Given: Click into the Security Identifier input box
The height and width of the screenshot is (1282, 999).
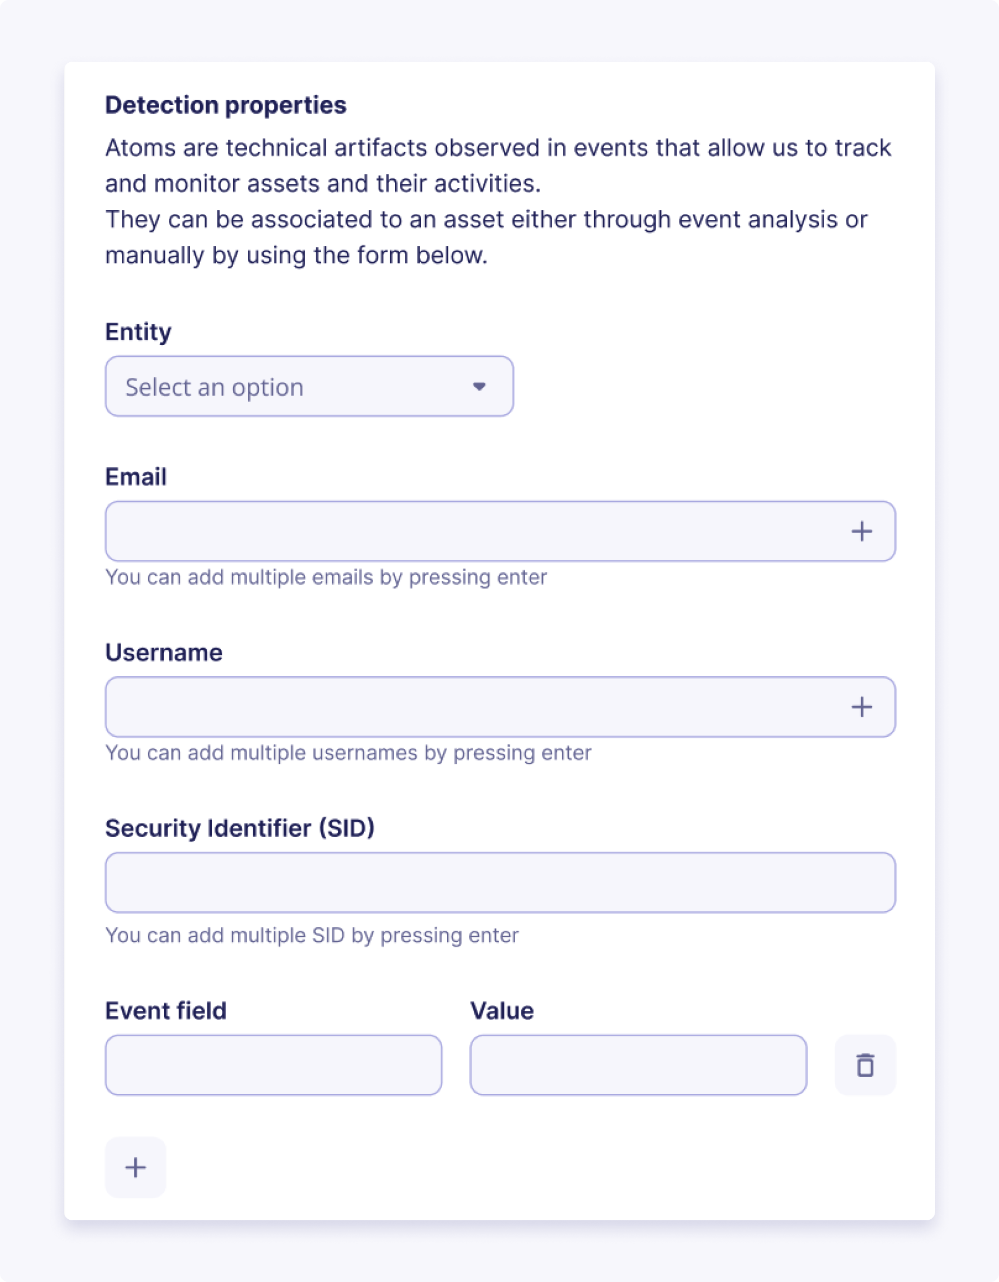Looking at the screenshot, I should point(500,882).
